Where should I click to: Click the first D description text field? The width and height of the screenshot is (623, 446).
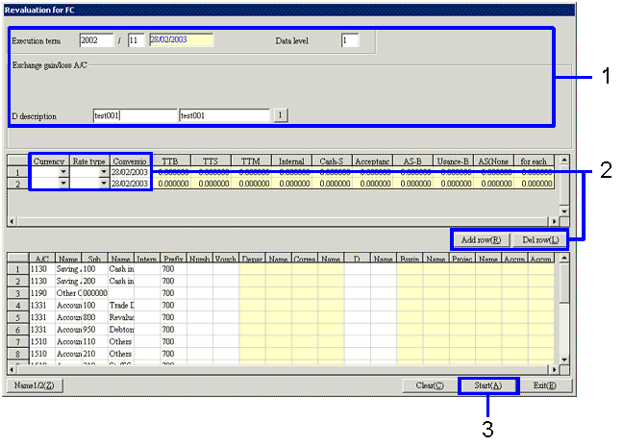tap(134, 116)
